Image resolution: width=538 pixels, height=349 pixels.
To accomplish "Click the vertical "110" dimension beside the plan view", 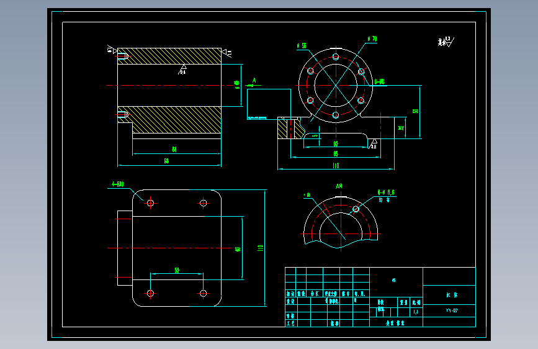I will [x=261, y=248].
